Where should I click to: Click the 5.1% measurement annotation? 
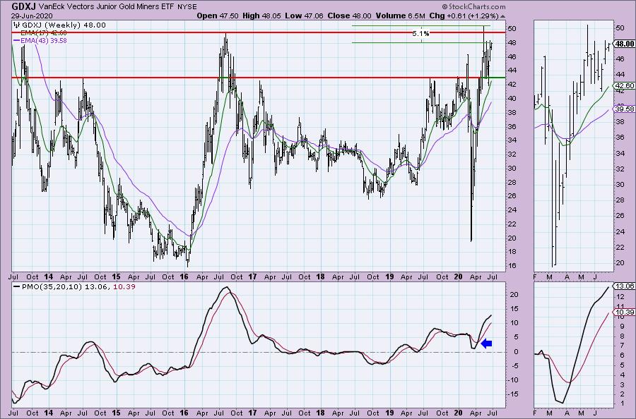[420, 34]
